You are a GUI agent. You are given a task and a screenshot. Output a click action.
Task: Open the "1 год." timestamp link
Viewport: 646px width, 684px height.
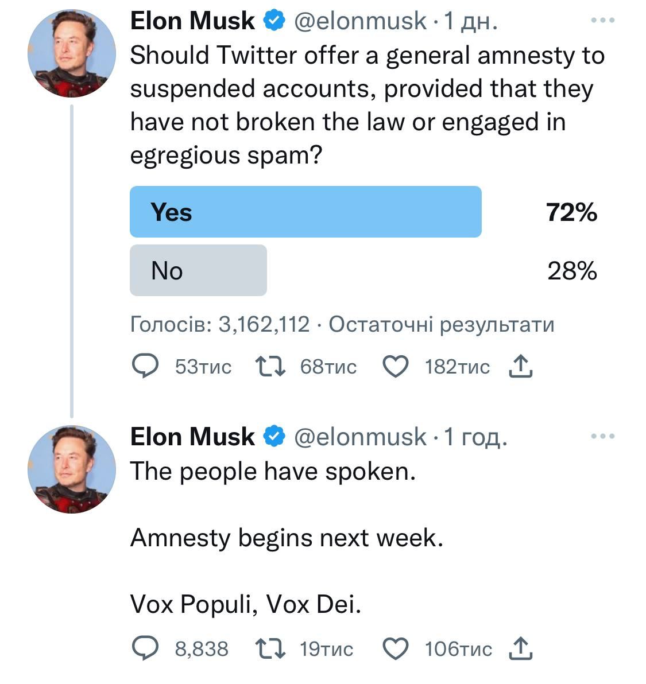476,437
